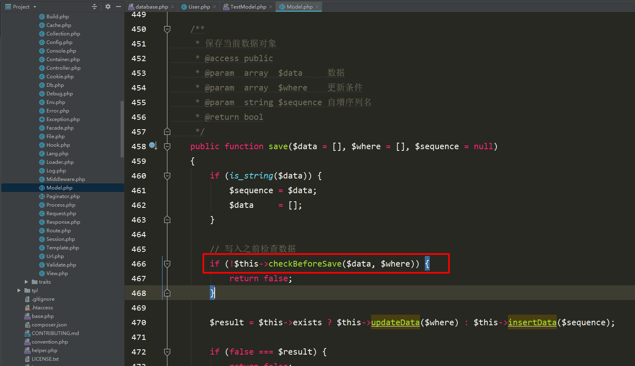Close the User.php tab
Viewport: 635px width, 366px height.
point(215,7)
